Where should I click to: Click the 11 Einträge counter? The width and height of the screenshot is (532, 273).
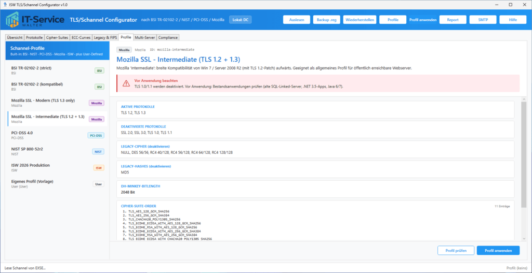pos(502,206)
